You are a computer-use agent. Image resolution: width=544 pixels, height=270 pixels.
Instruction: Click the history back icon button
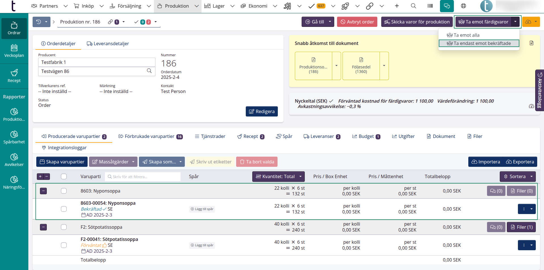coord(39,22)
